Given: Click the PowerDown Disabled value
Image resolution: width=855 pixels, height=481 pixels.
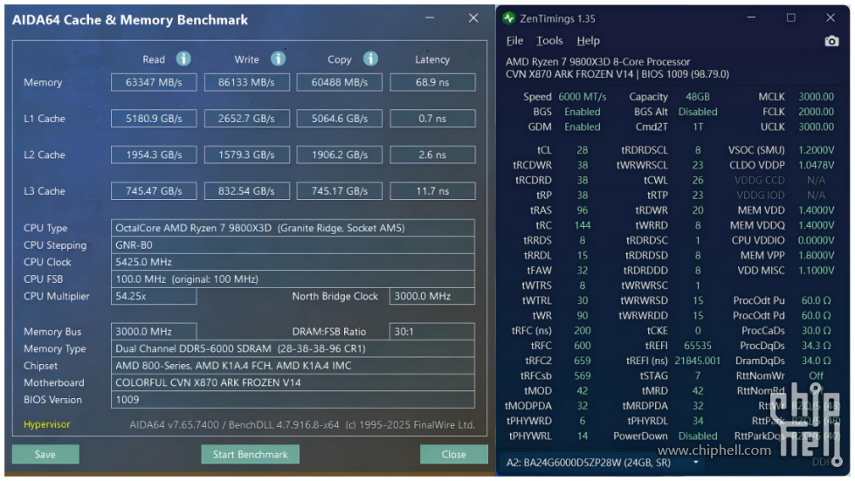Looking at the screenshot, I should click(698, 436).
